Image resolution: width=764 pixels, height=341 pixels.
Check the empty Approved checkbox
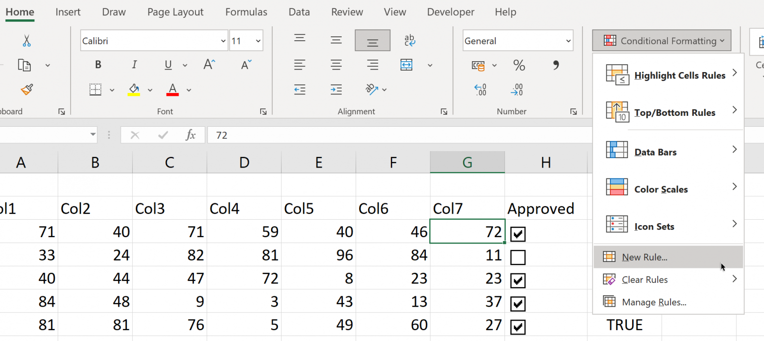tap(518, 257)
